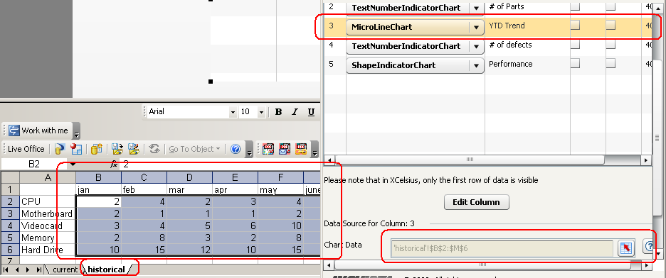
Task: Select the 'Performance' column name cell
Action: point(527,65)
